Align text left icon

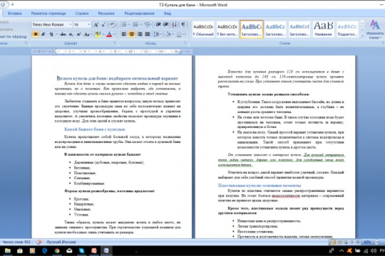(124, 34)
